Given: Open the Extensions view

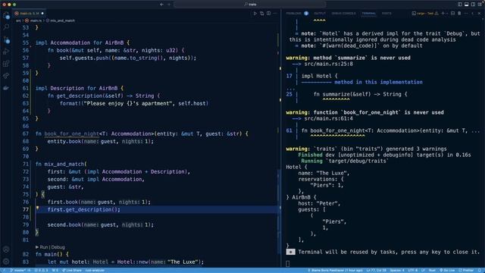Looking at the screenshot, I should [x=6, y=64].
